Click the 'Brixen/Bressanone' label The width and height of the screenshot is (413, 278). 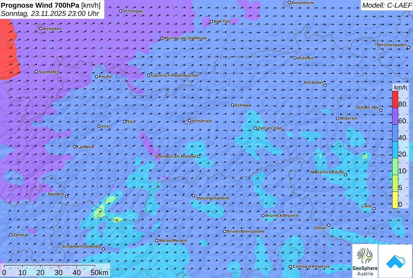click(x=246, y=231)
